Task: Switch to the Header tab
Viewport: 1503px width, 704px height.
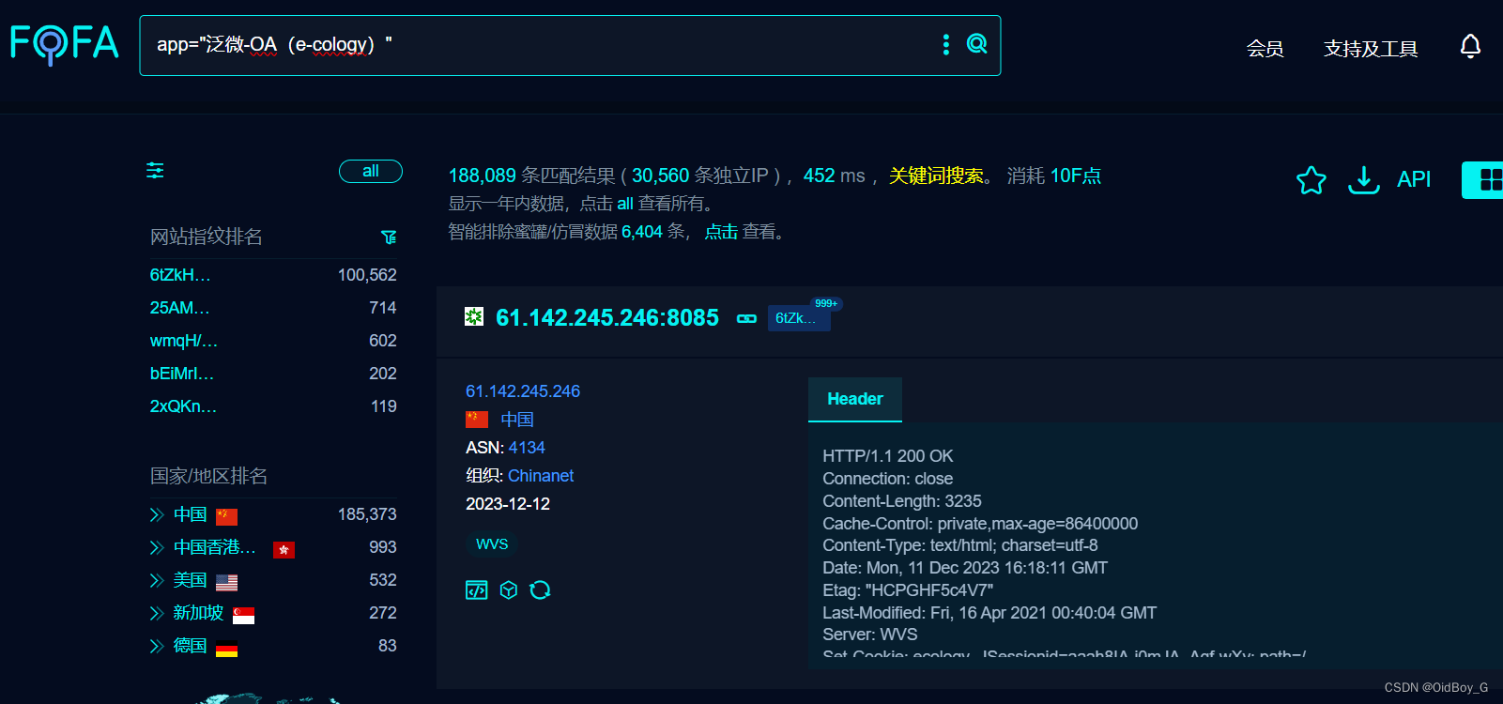Action: tap(855, 399)
